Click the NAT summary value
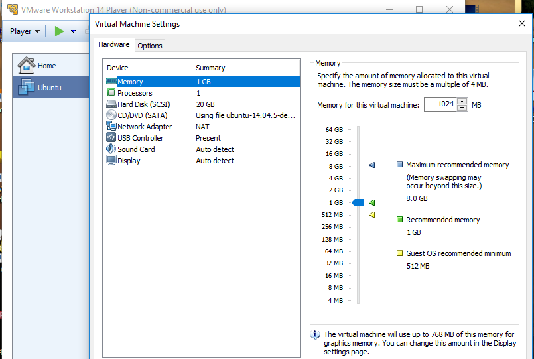 coord(202,127)
